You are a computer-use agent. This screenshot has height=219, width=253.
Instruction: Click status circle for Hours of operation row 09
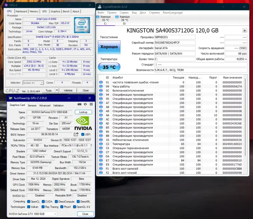101,86
